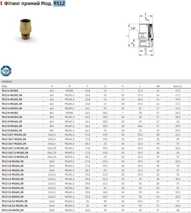The width and height of the screenshot is (191, 213).
Task: Select row 9512 6-M10X1
Action: tap(96, 91)
